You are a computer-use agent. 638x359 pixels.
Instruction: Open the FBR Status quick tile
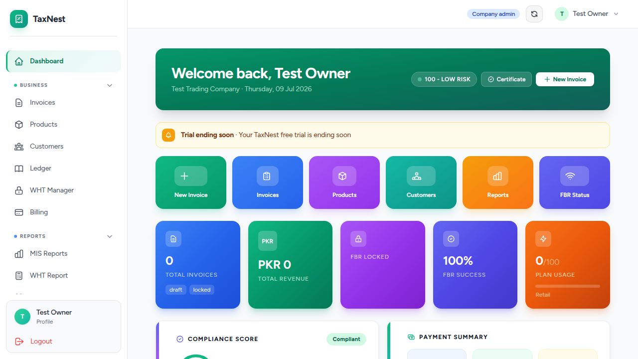(x=575, y=182)
